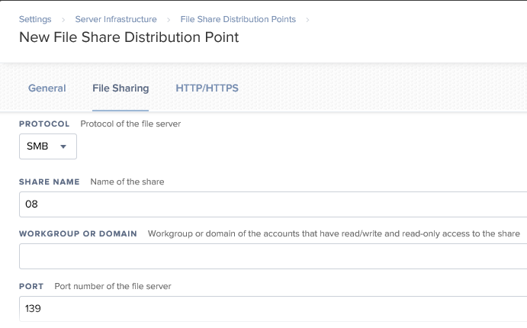Focus the Share Name field containing 08
Image resolution: width=527 pixels, height=328 pixels.
273,204
